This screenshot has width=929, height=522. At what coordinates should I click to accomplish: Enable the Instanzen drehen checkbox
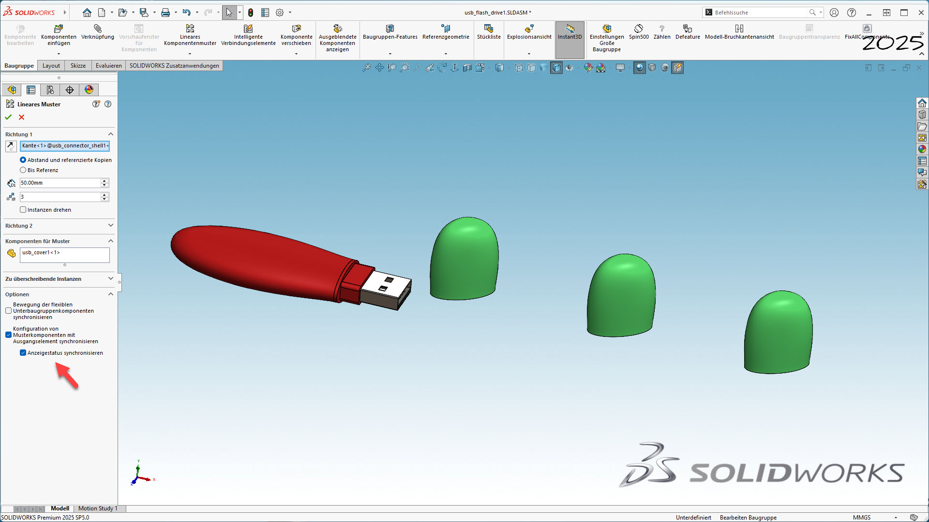coord(23,210)
